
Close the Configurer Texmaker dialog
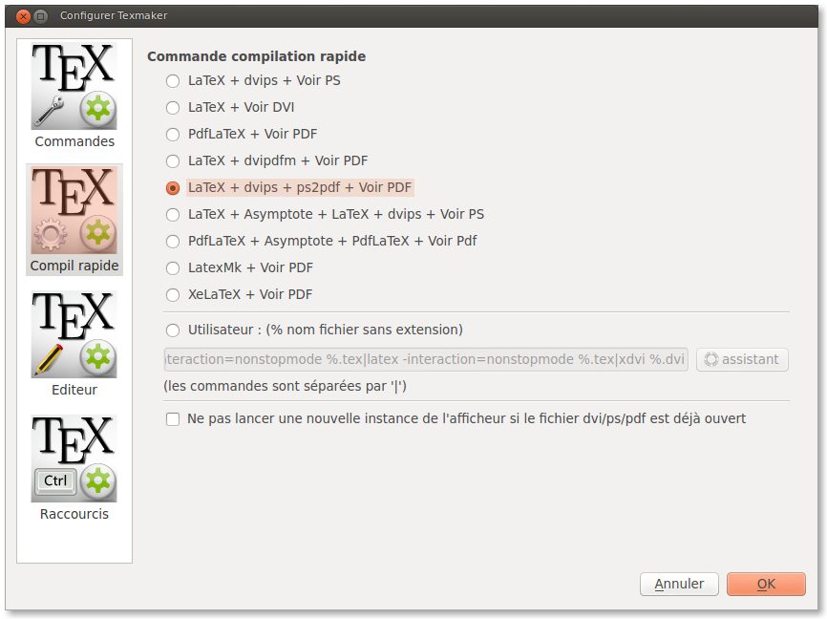point(23,16)
